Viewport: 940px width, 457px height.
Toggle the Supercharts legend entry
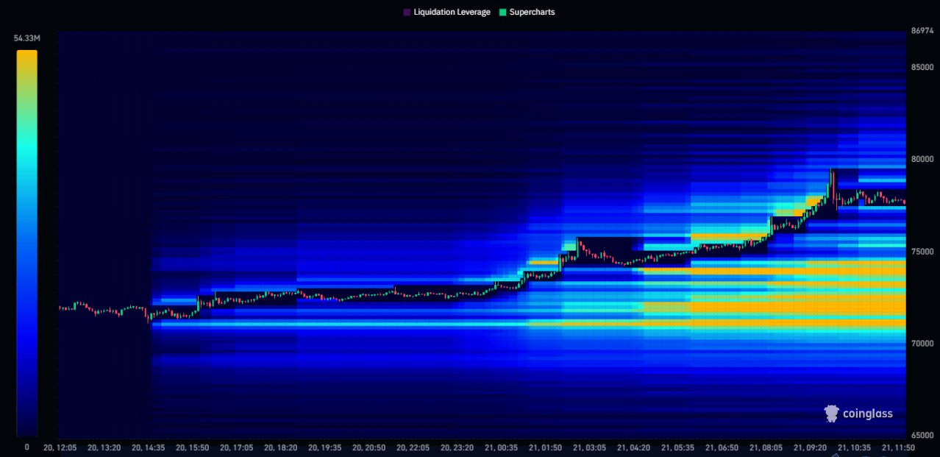click(x=527, y=13)
